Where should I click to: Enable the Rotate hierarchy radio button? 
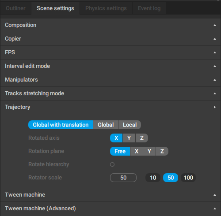(x=112, y=164)
